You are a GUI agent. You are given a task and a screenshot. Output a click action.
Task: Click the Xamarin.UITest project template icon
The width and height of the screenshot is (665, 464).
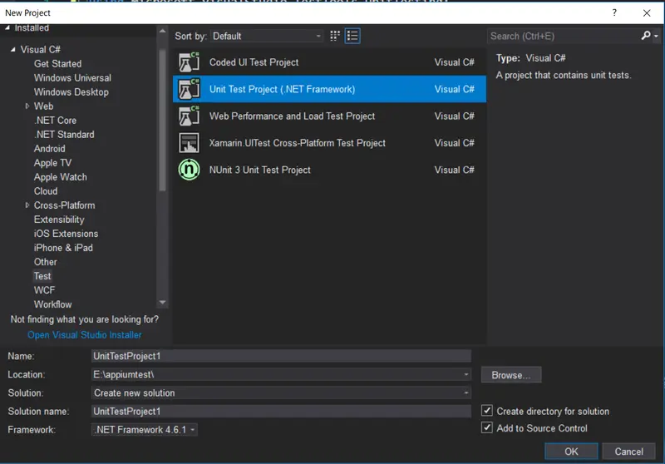tap(189, 143)
